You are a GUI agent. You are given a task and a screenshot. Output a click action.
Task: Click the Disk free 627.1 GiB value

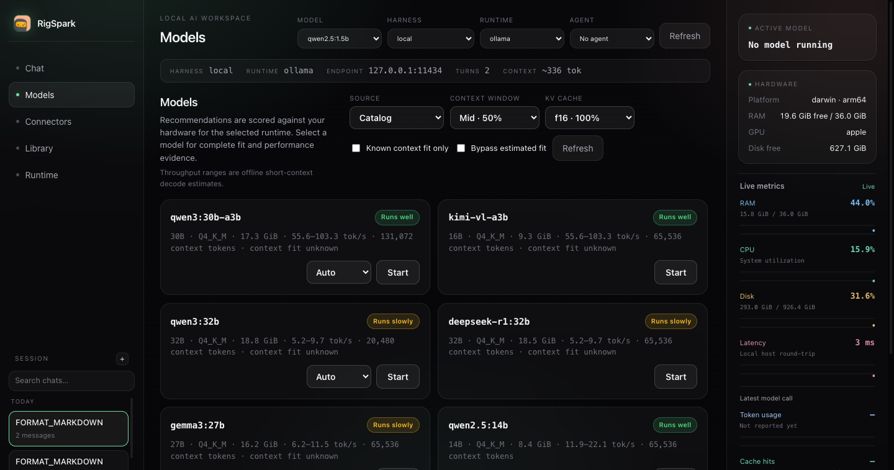tap(847, 148)
